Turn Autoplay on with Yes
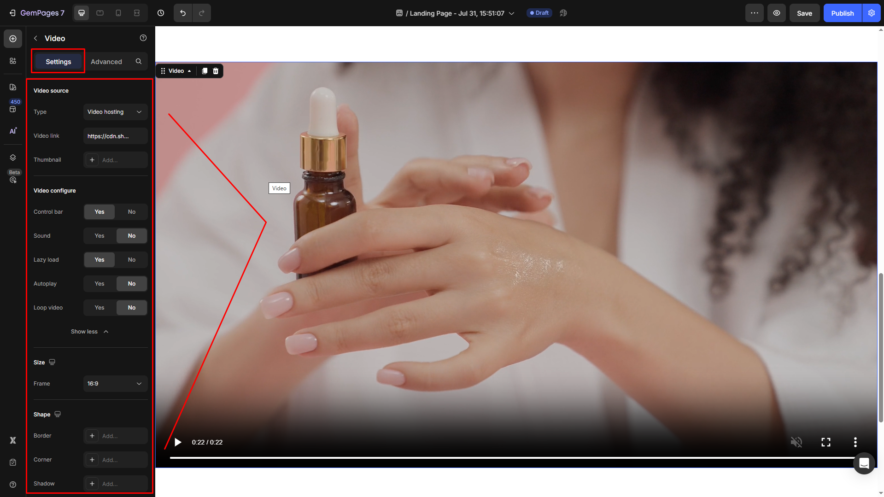This screenshot has width=884, height=497. (100, 284)
